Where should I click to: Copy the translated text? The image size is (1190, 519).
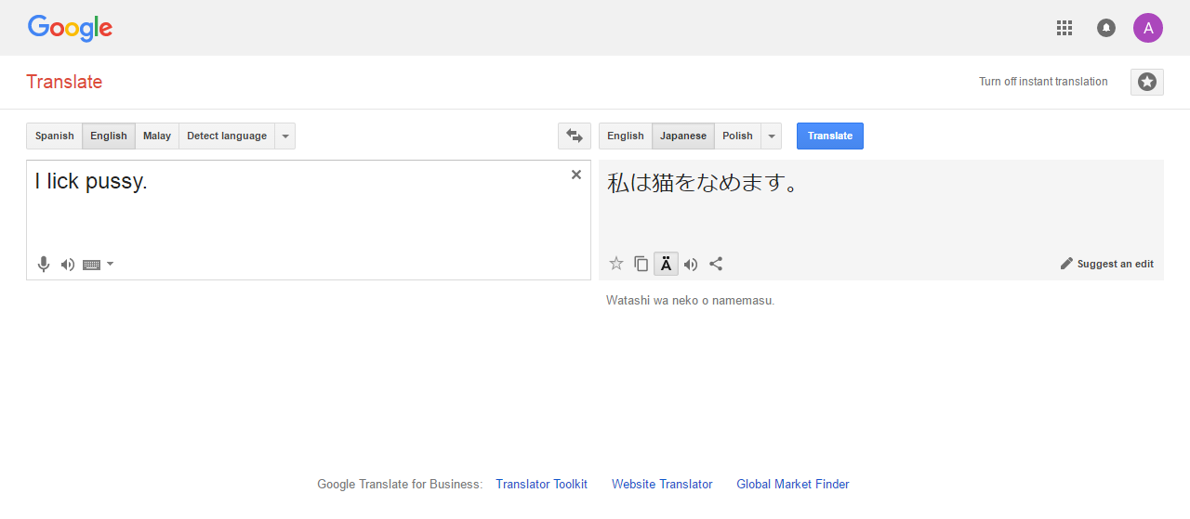click(641, 264)
